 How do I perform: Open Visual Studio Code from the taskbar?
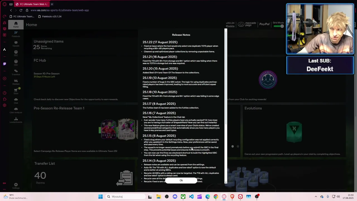click(191, 197)
